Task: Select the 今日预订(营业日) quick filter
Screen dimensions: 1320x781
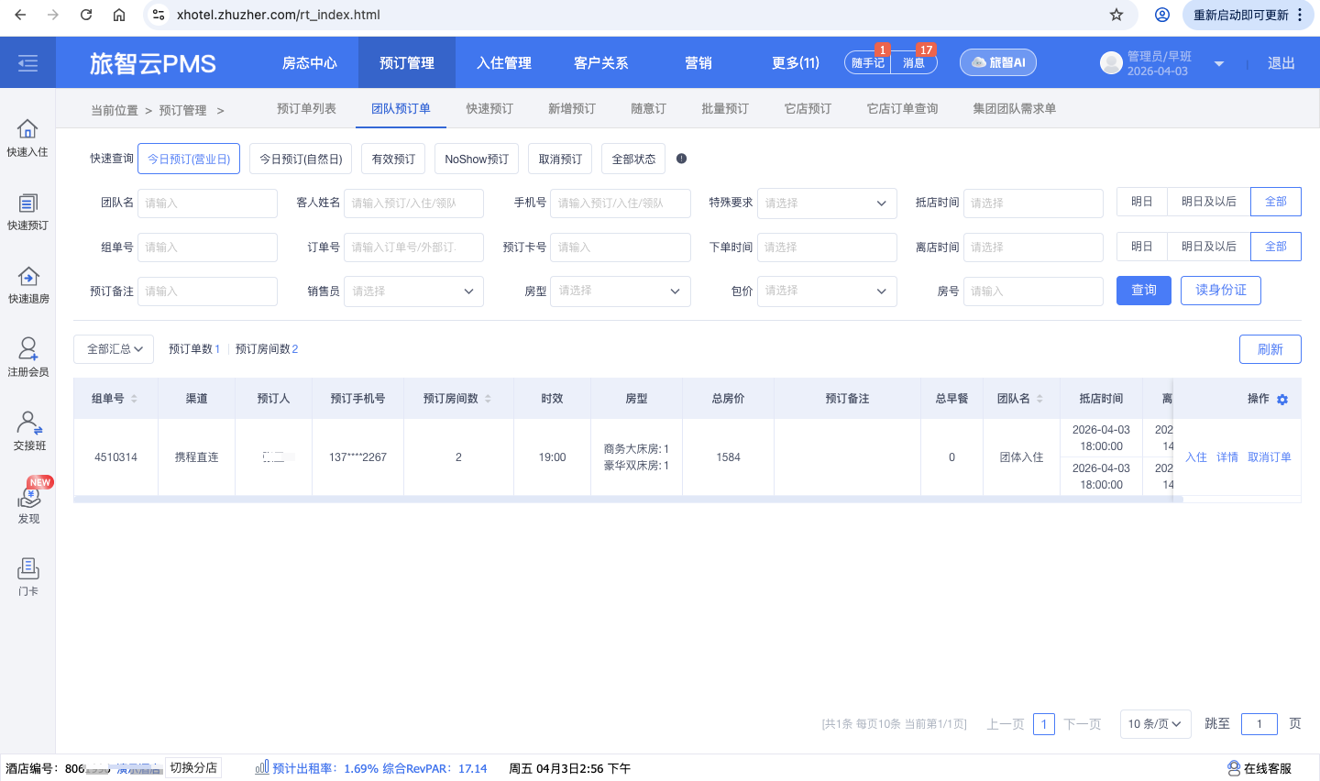Action: point(189,159)
